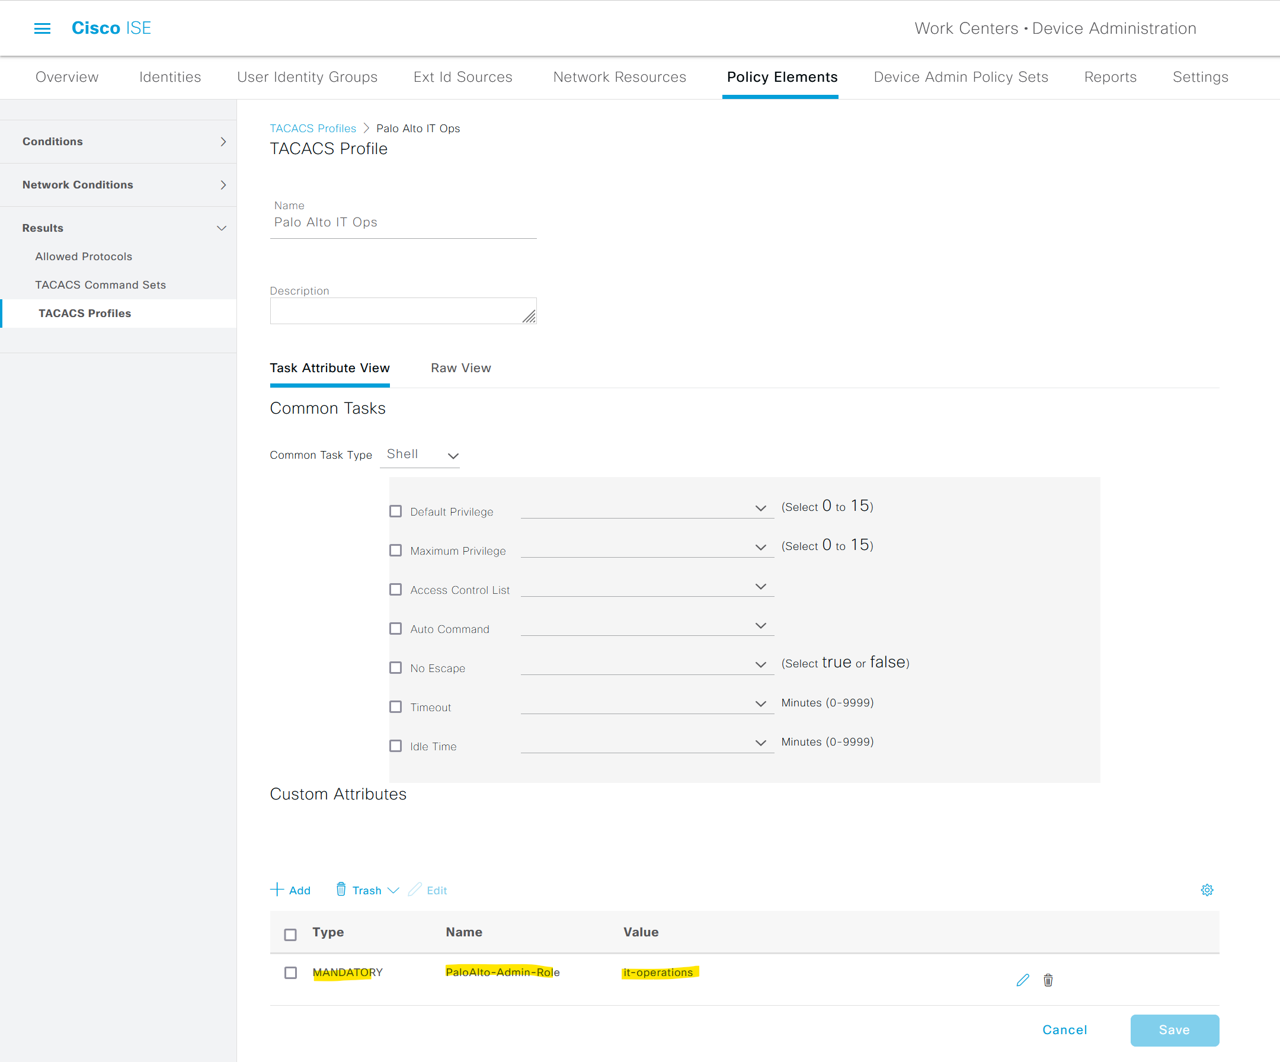The image size is (1280, 1062).
Task: Select the MANDATORY row checkbox
Action: coord(290,972)
